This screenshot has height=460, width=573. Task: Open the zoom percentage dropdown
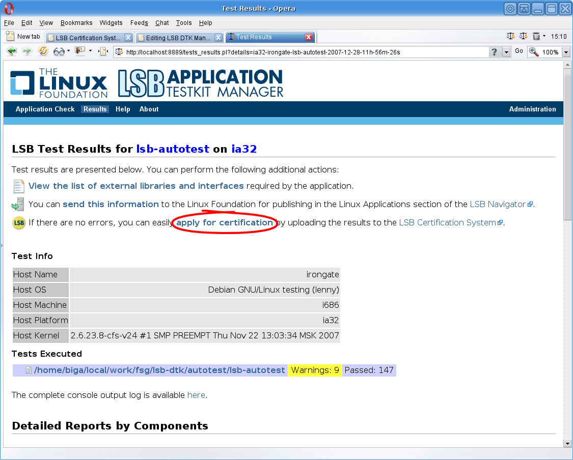pos(566,52)
